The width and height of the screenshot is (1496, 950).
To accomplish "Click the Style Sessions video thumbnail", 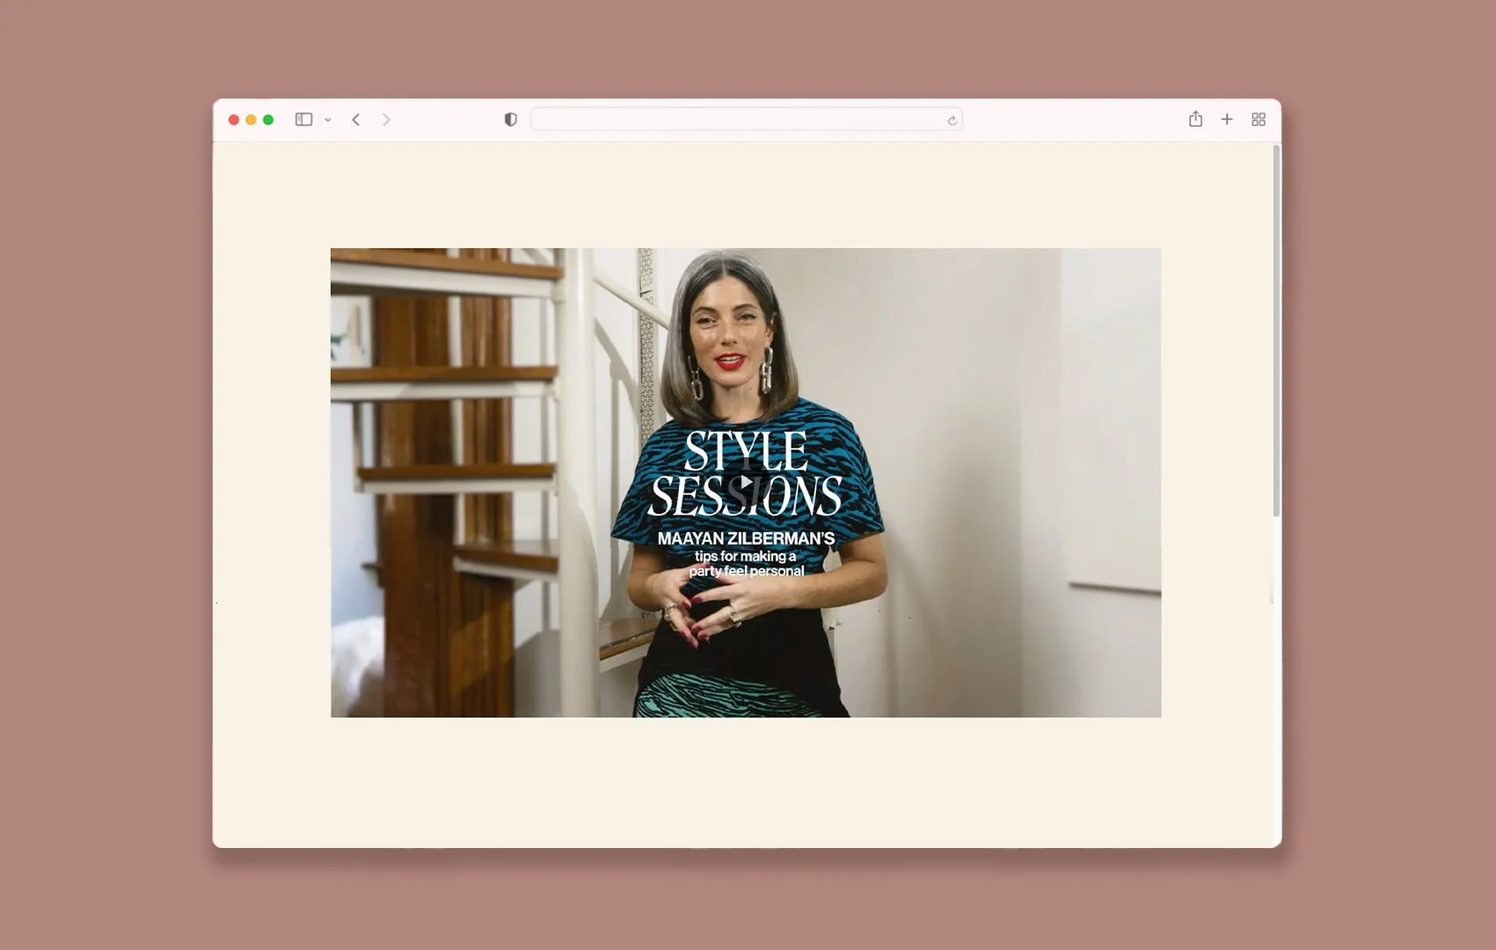I will 746,482.
